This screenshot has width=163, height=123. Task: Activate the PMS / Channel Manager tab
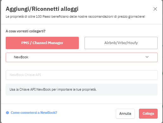point(42,43)
